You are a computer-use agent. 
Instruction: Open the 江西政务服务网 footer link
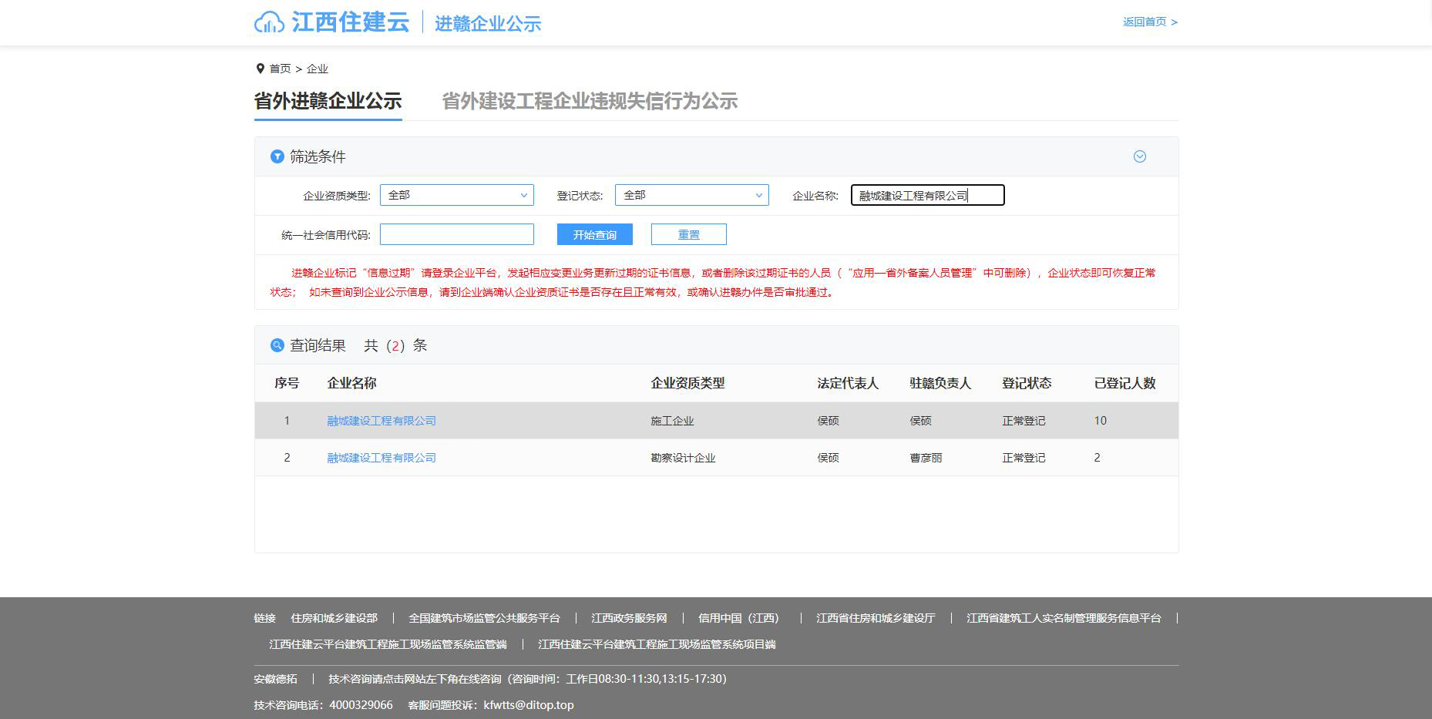(x=629, y=618)
